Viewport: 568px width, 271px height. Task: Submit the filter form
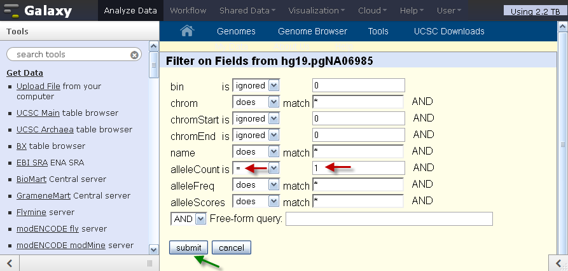tap(188, 248)
